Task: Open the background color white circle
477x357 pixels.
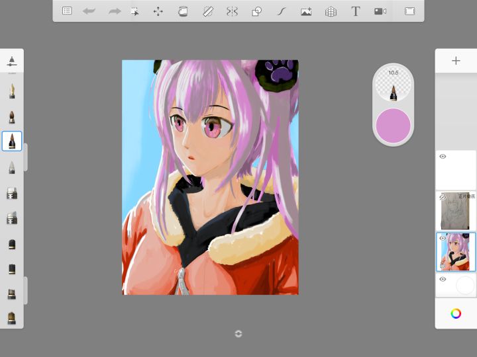Action: coord(465,286)
